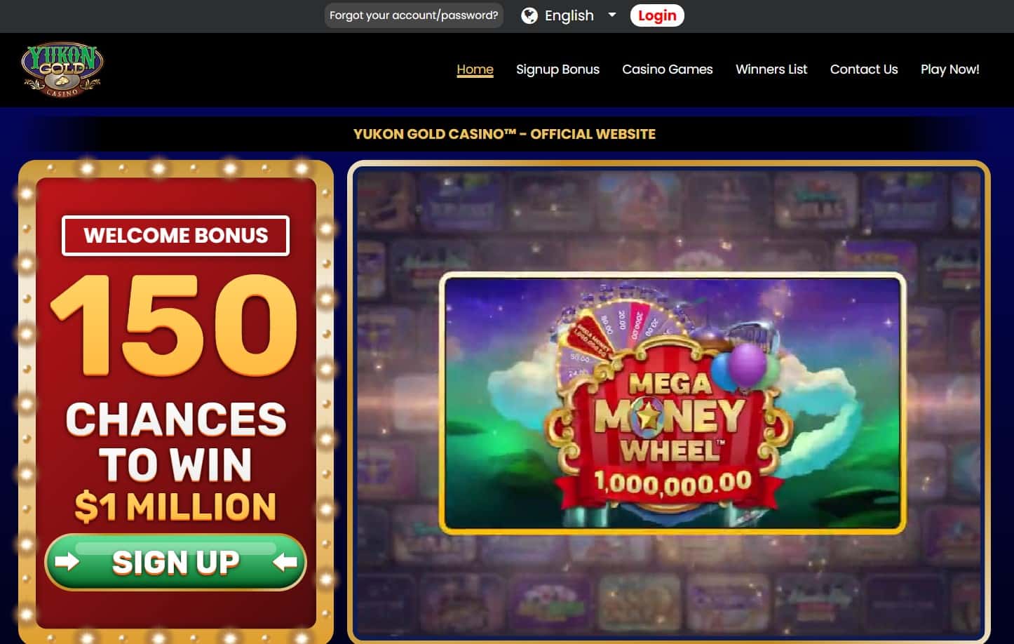Click the Login button
Viewport: 1014px width, 644px height.
tap(657, 15)
